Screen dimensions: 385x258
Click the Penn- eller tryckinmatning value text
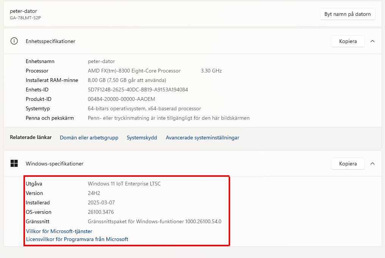click(x=169, y=118)
